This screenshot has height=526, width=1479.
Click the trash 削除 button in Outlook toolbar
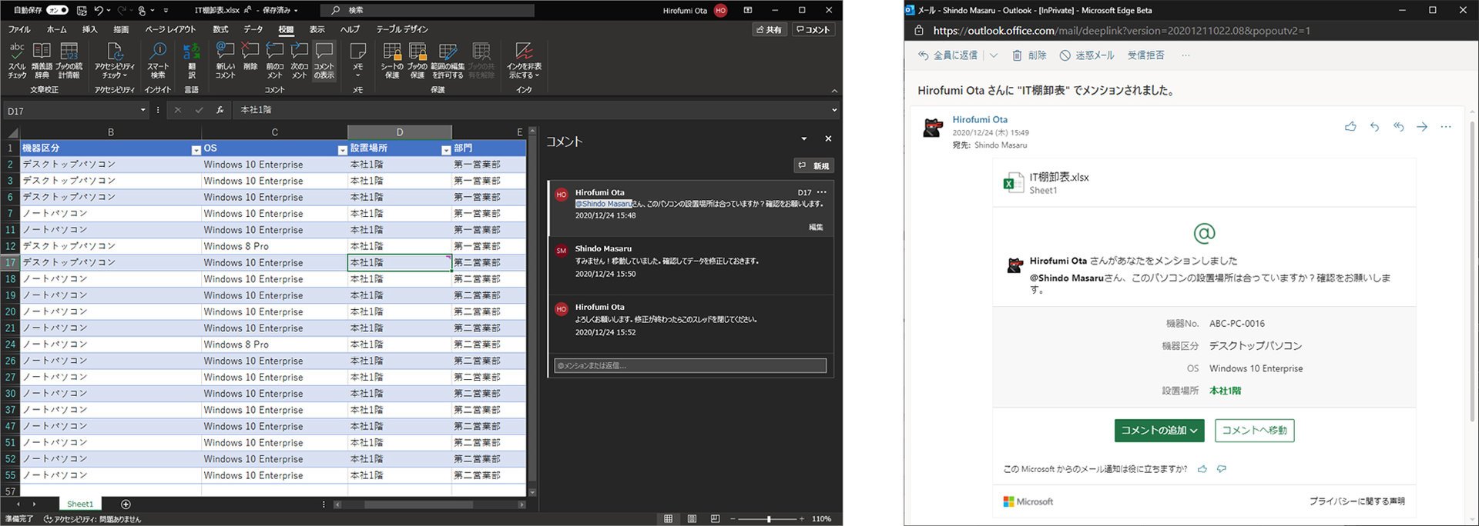1029,55
